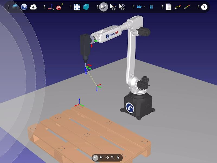Click the round white button at toolbar end

(204, 7)
